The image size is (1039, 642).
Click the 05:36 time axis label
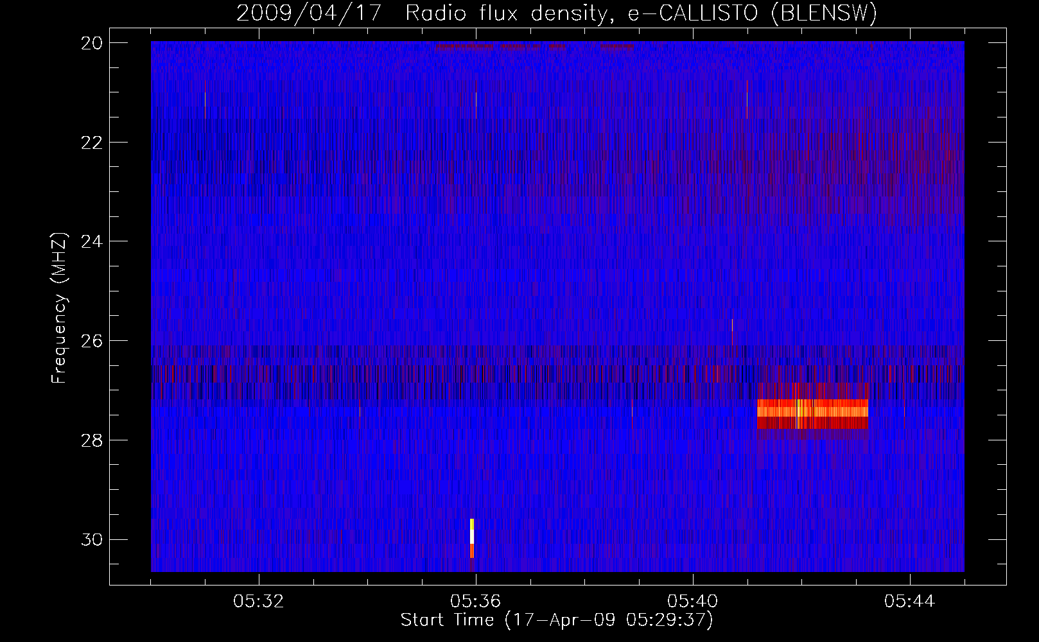click(x=476, y=602)
